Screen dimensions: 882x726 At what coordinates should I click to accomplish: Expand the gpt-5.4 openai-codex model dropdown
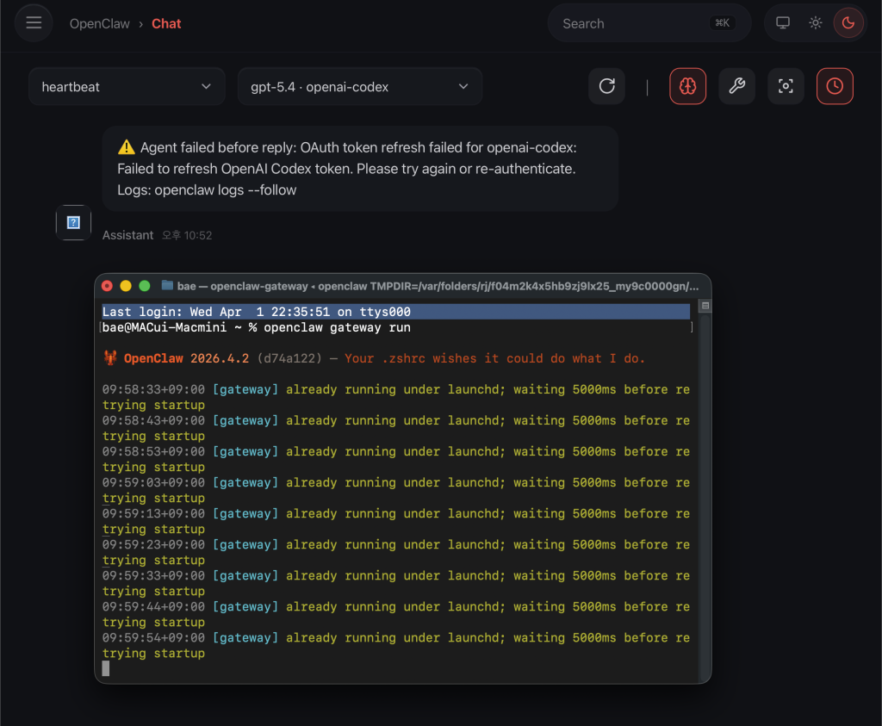(x=359, y=87)
